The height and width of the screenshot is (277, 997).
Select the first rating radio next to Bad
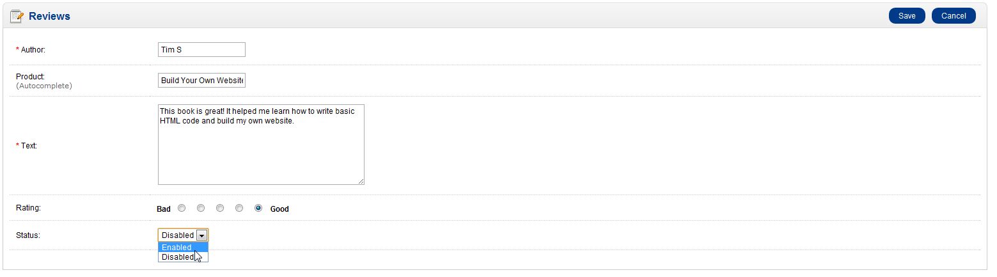pos(182,208)
